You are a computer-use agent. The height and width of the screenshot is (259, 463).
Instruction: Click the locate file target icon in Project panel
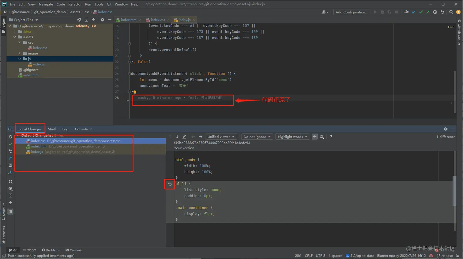79,20
